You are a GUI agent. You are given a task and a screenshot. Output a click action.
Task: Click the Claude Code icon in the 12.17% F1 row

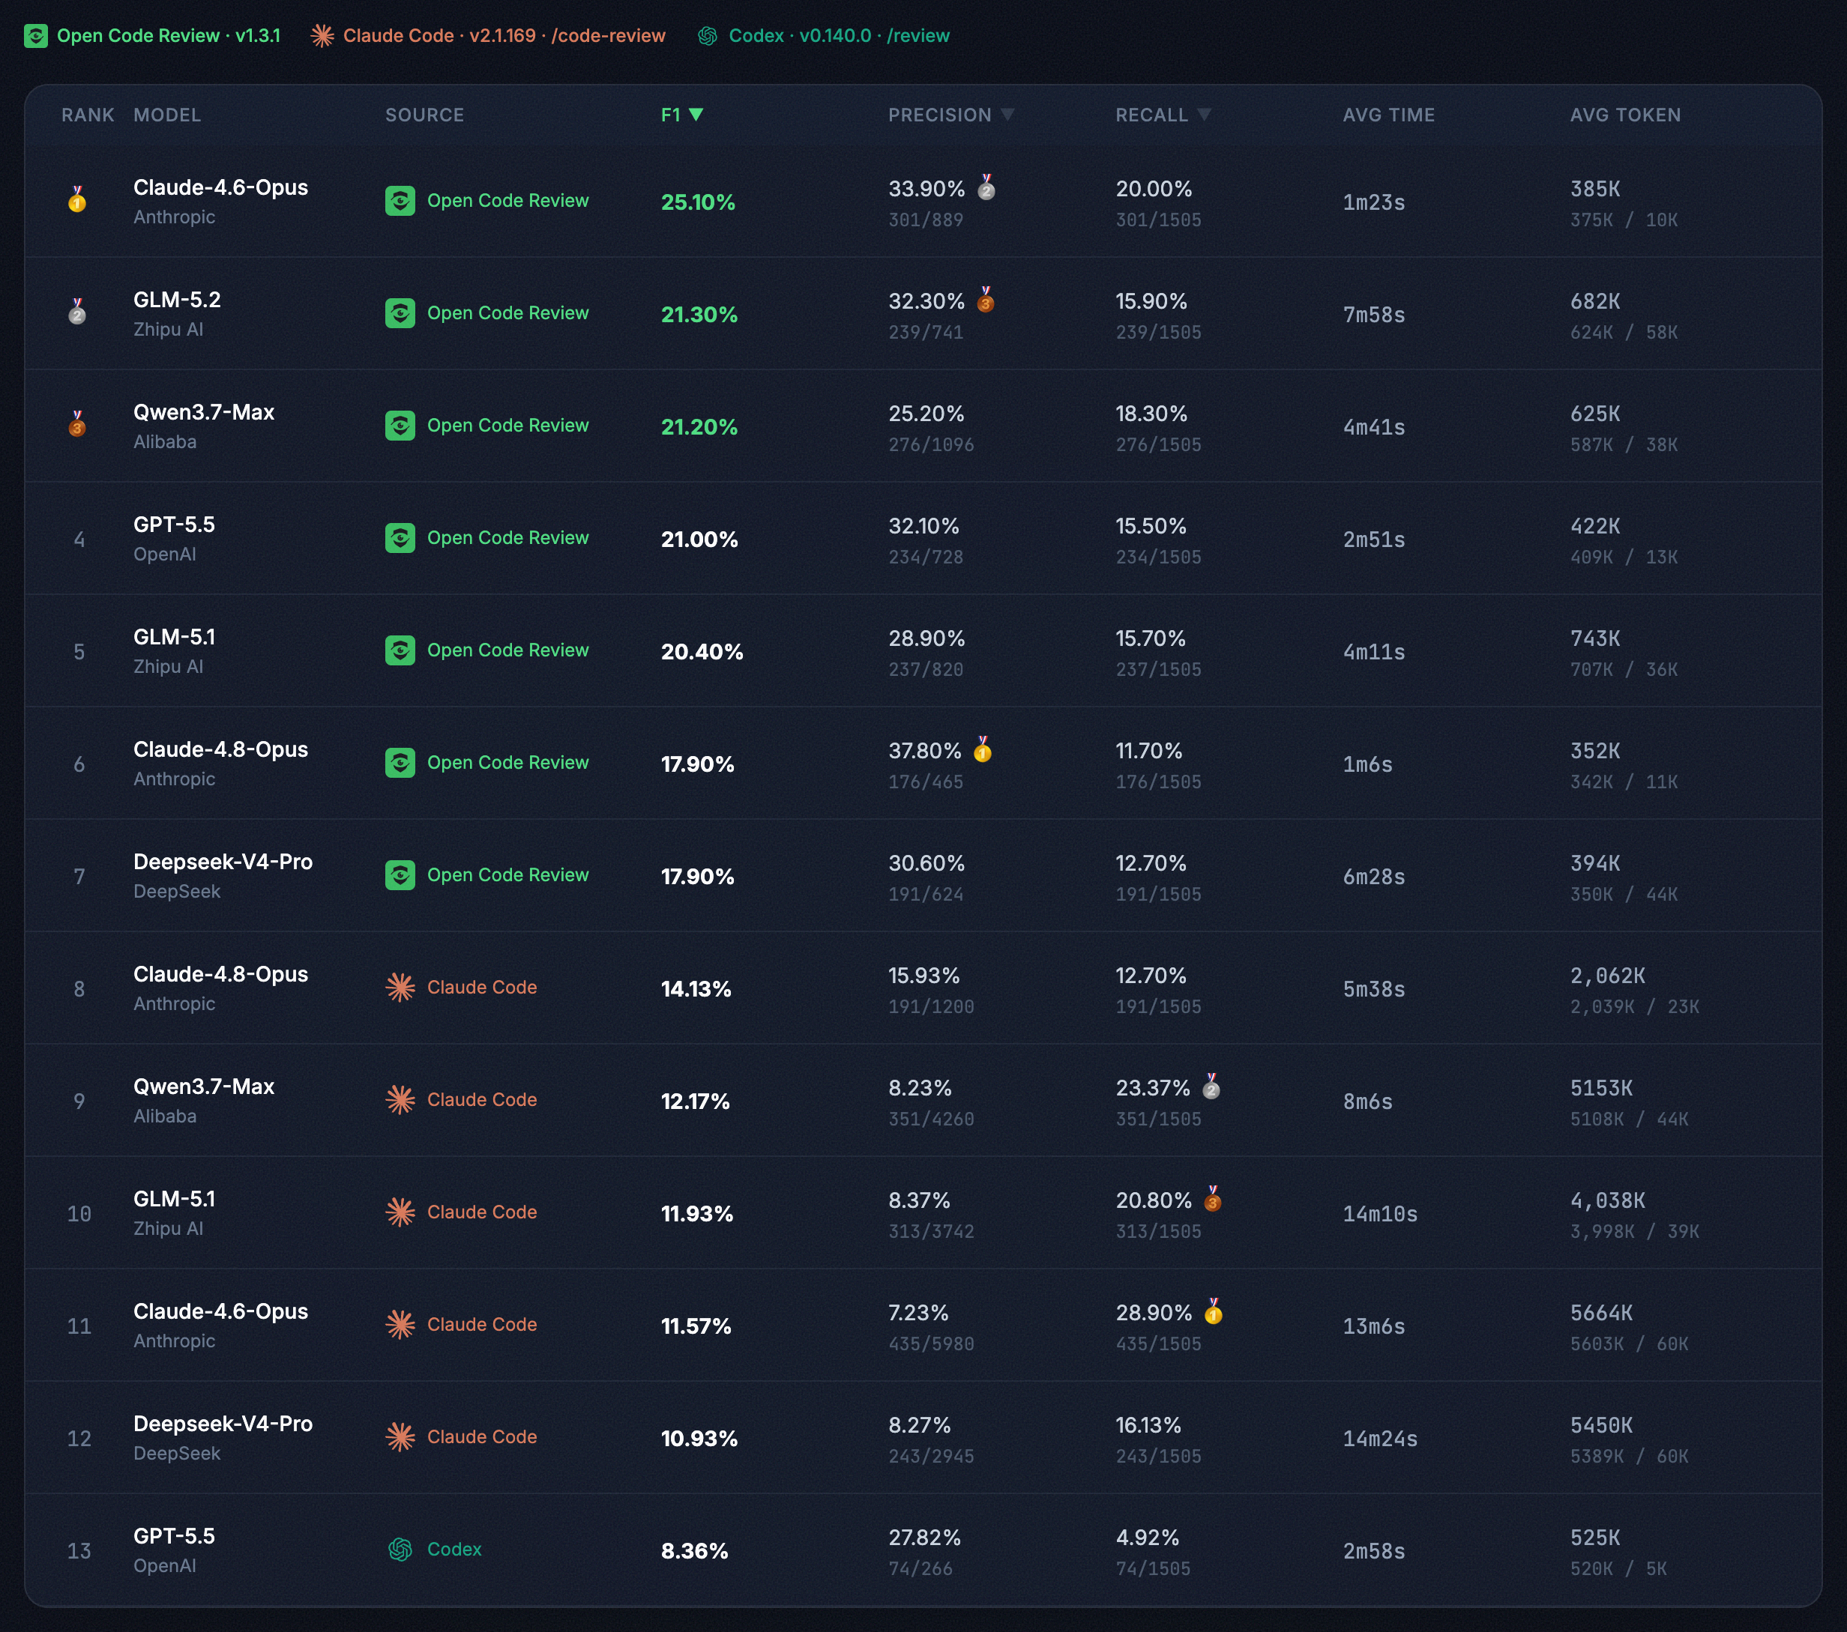400,1100
